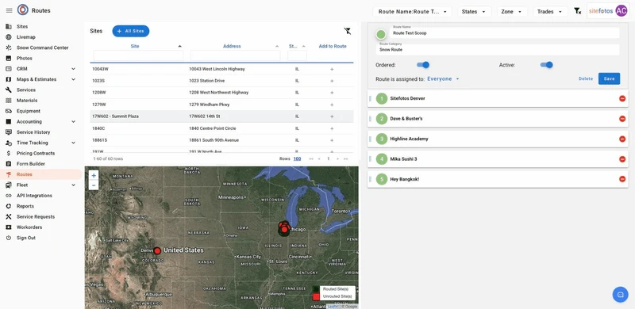Screen dimensions: 635x309
Task: Add site 1208W to route
Action: (x=332, y=93)
